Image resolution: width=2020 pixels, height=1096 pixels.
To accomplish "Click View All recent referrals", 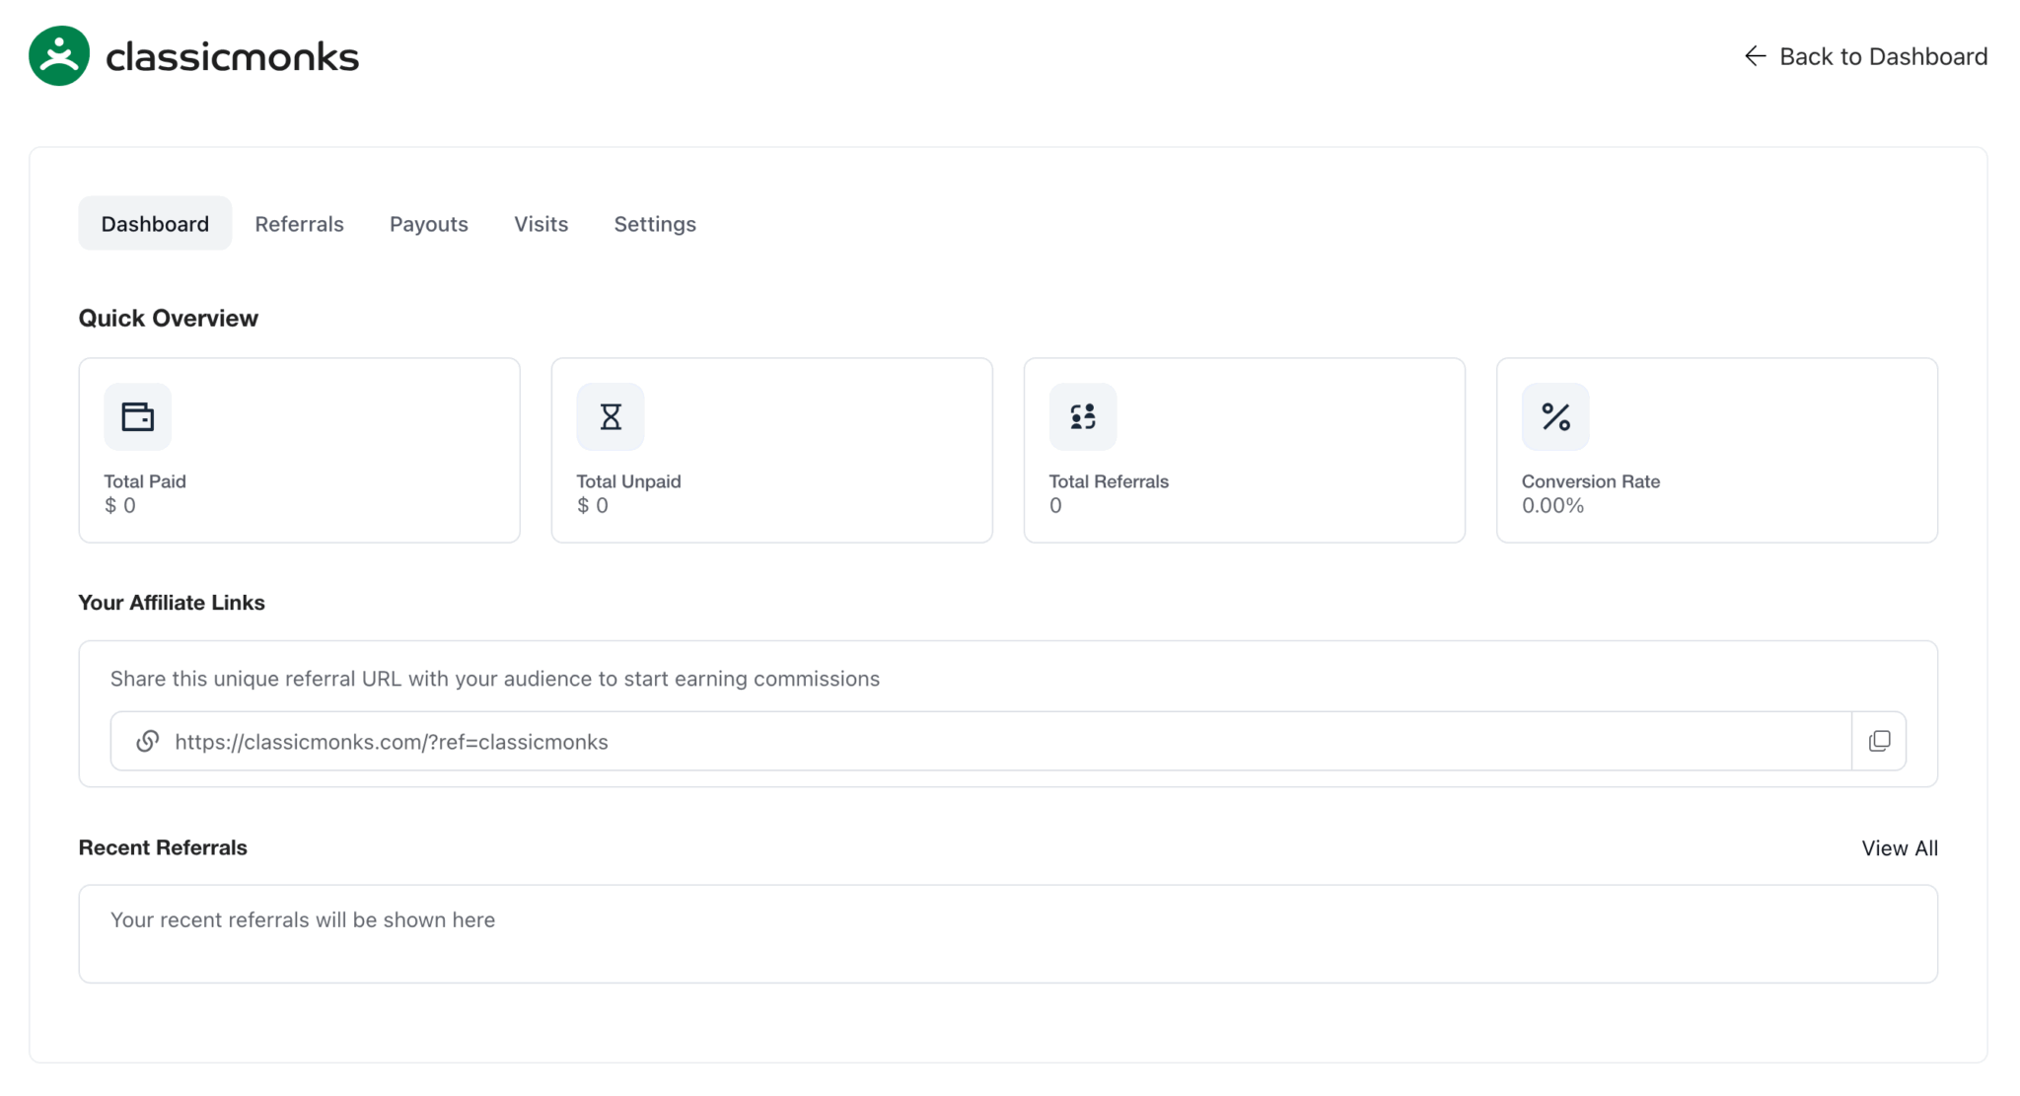I will coord(1899,848).
